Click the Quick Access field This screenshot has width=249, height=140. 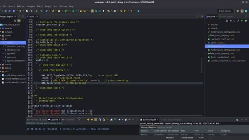(x=225, y=11)
